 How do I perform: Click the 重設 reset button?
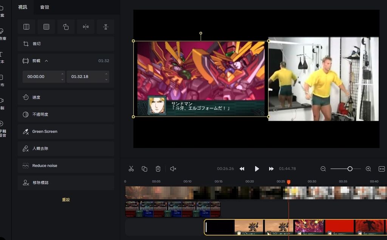pyautogui.click(x=66, y=200)
